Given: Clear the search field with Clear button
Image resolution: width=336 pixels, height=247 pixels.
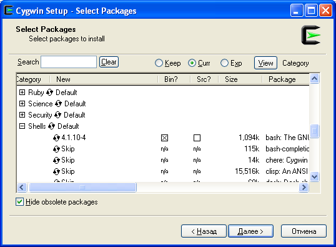Looking at the screenshot, I should [x=109, y=62].
